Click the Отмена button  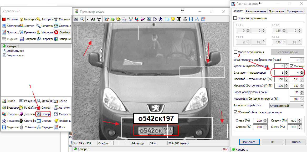tap(295, 142)
